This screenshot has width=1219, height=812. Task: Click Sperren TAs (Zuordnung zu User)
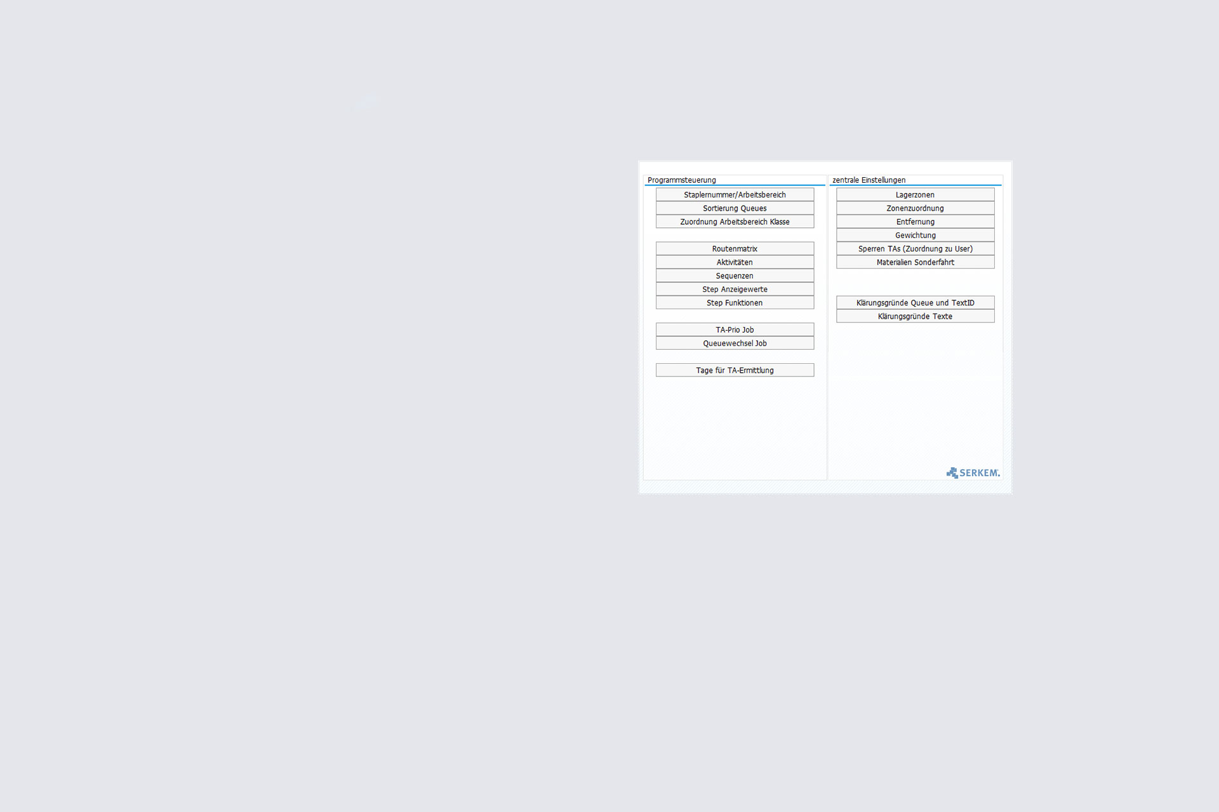[915, 249]
